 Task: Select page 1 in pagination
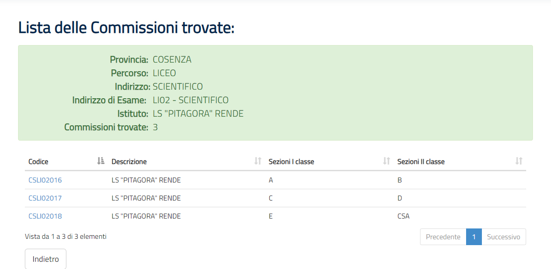(474, 237)
